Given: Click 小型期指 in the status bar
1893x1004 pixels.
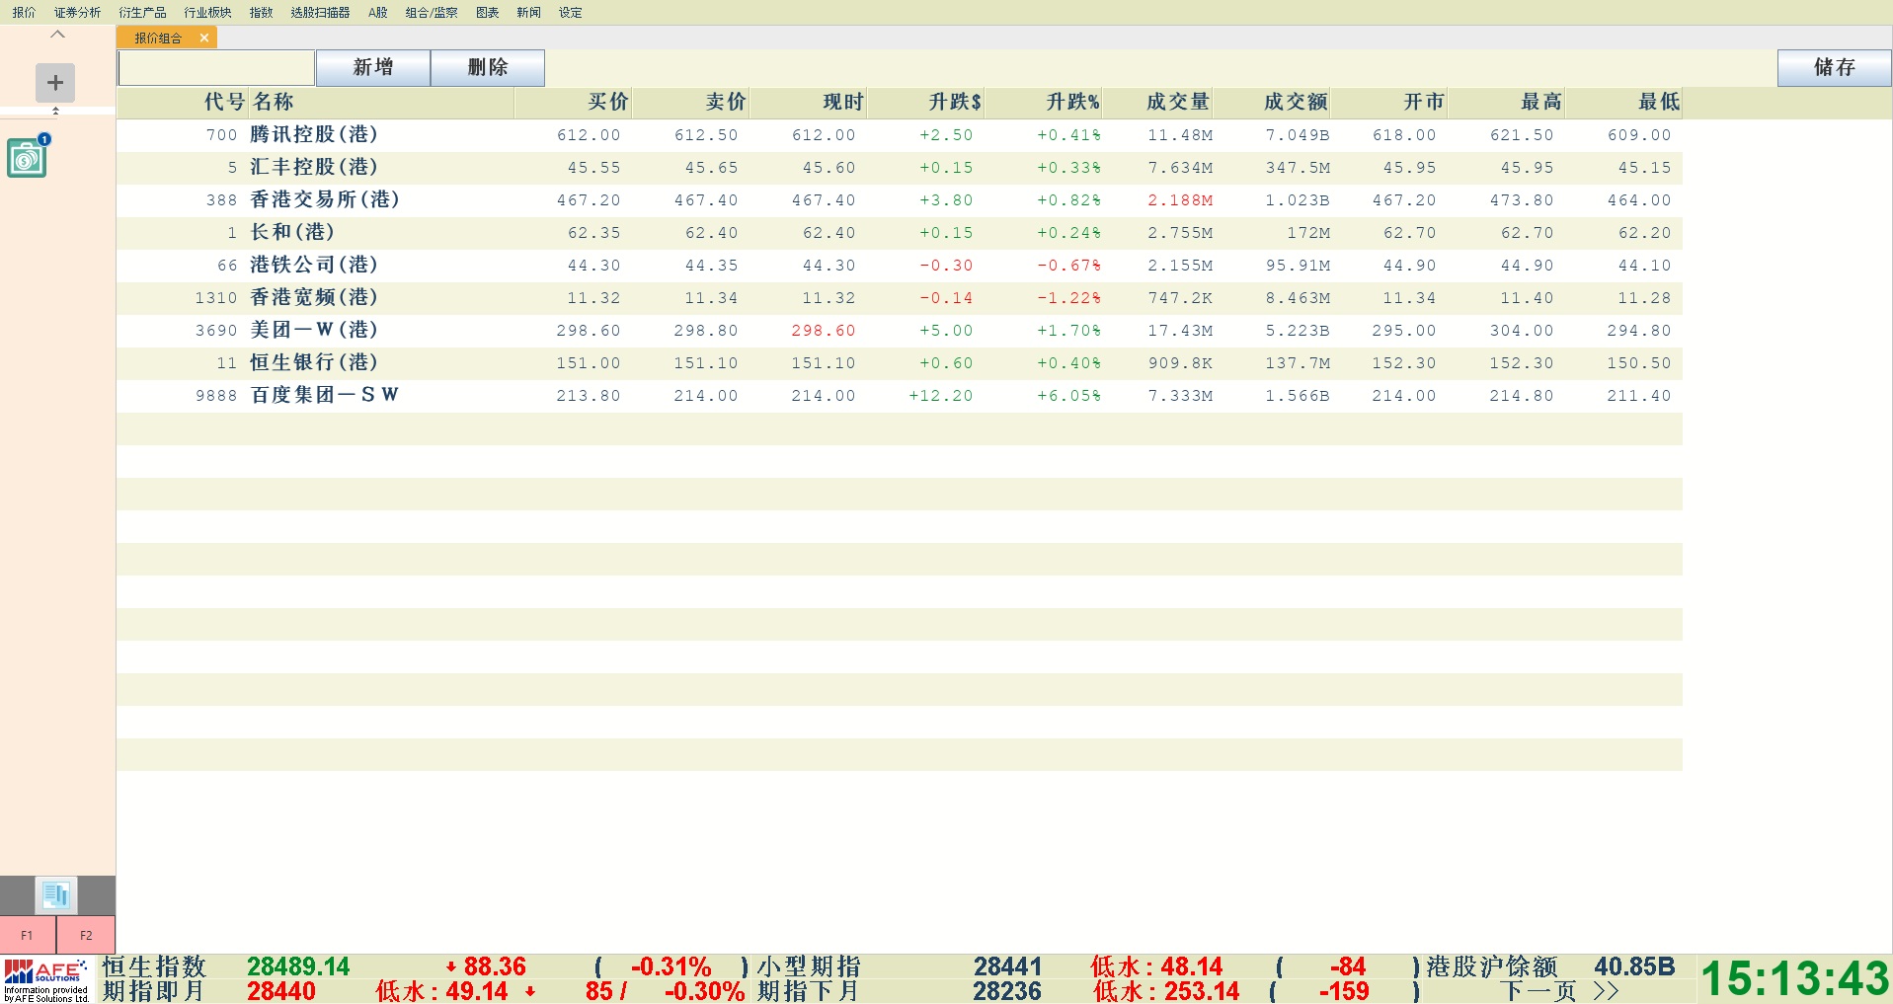Looking at the screenshot, I should click(810, 966).
